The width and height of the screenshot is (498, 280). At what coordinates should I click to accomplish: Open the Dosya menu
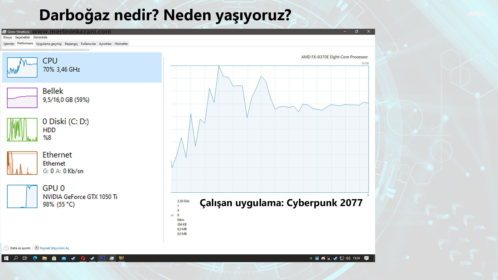7,37
